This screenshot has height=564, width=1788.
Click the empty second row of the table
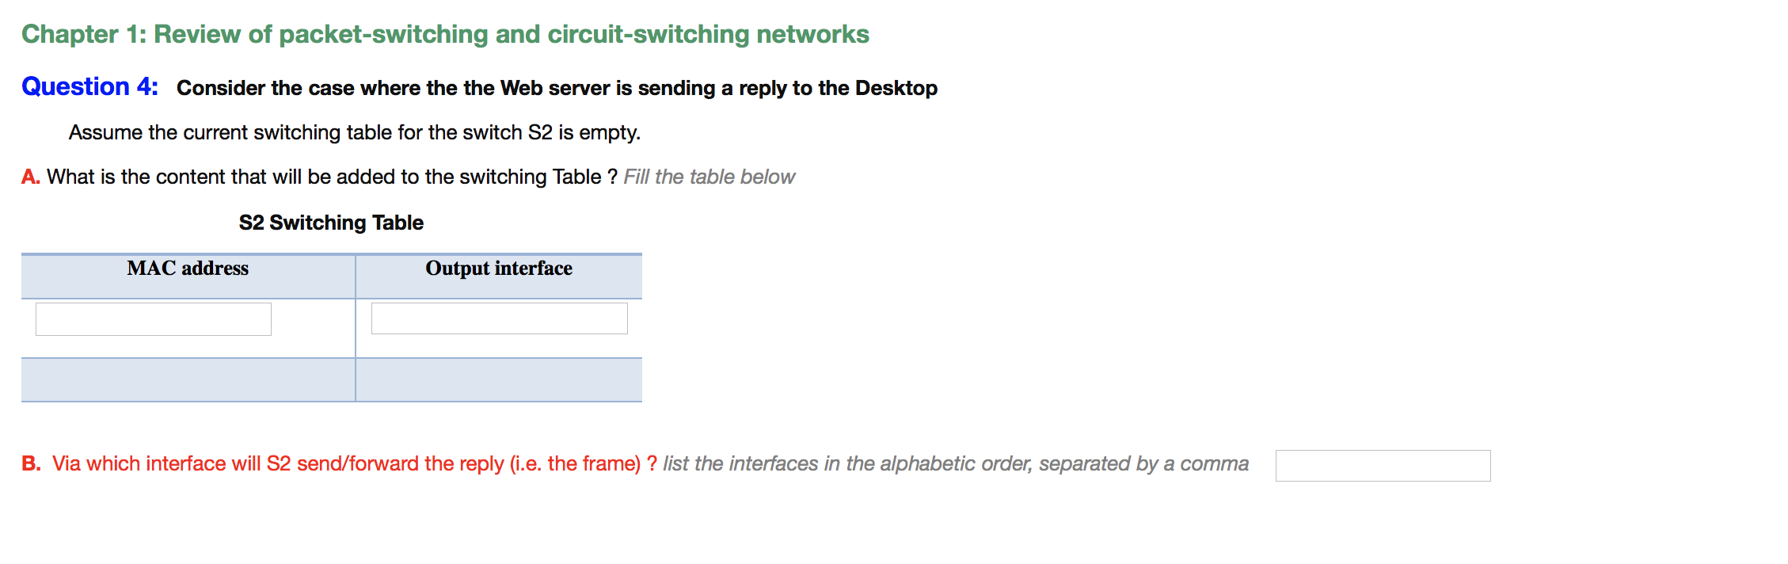coord(333,380)
